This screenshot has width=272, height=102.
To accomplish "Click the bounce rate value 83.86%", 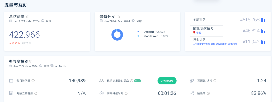I will (x=259, y=93).
